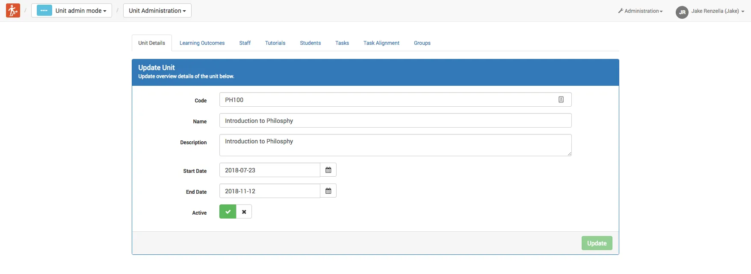Open the Tutorials tab
Screen dimensions: 751x274
(x=275, y=43)
